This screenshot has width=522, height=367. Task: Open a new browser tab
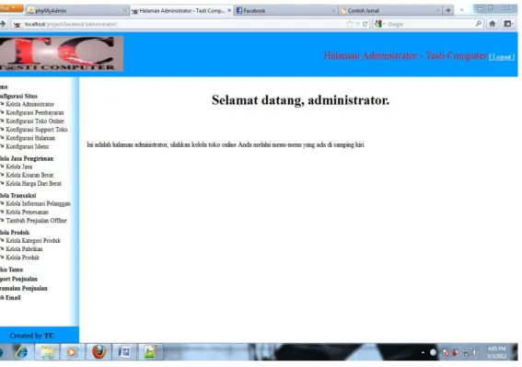(x=448, y=11)
